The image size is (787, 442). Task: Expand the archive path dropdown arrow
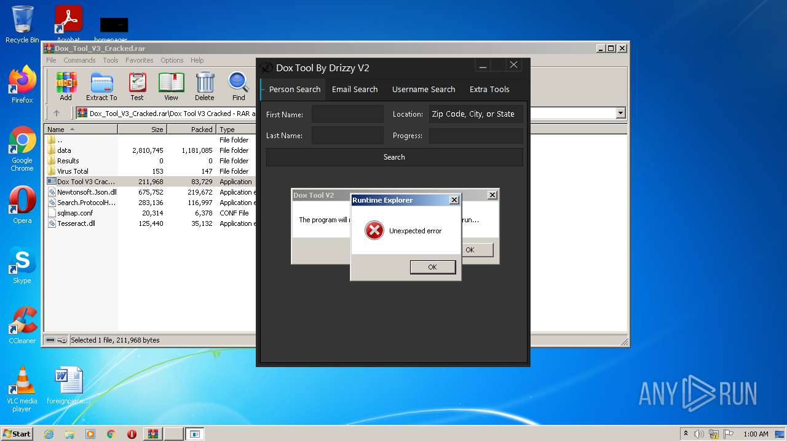click(x=620, y=113)
